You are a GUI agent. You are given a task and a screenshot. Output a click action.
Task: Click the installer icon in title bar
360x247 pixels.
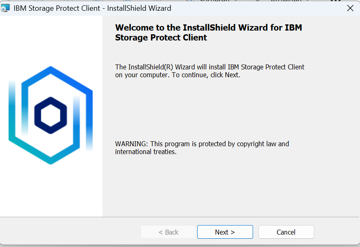click(5, 8)
